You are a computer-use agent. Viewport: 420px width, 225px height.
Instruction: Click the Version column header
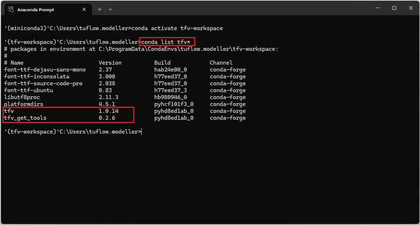110,63
